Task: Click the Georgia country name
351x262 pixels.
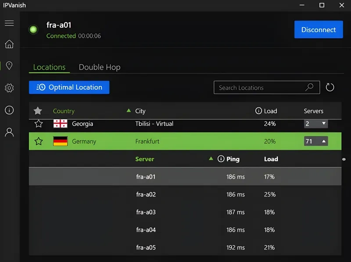Action: click(x=82, y=124)
